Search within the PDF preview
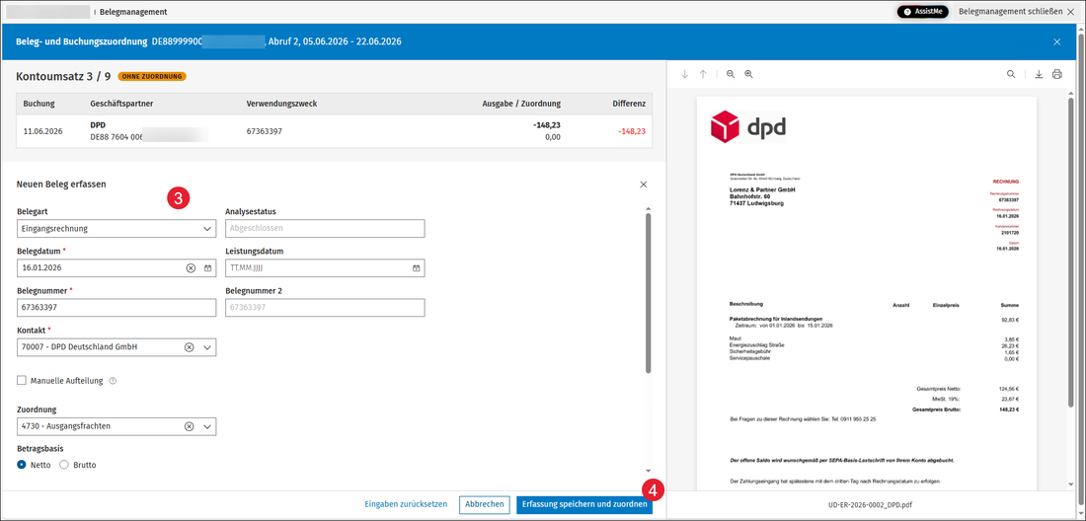Screen dimensions: 1086x521 pos(1011,74)
